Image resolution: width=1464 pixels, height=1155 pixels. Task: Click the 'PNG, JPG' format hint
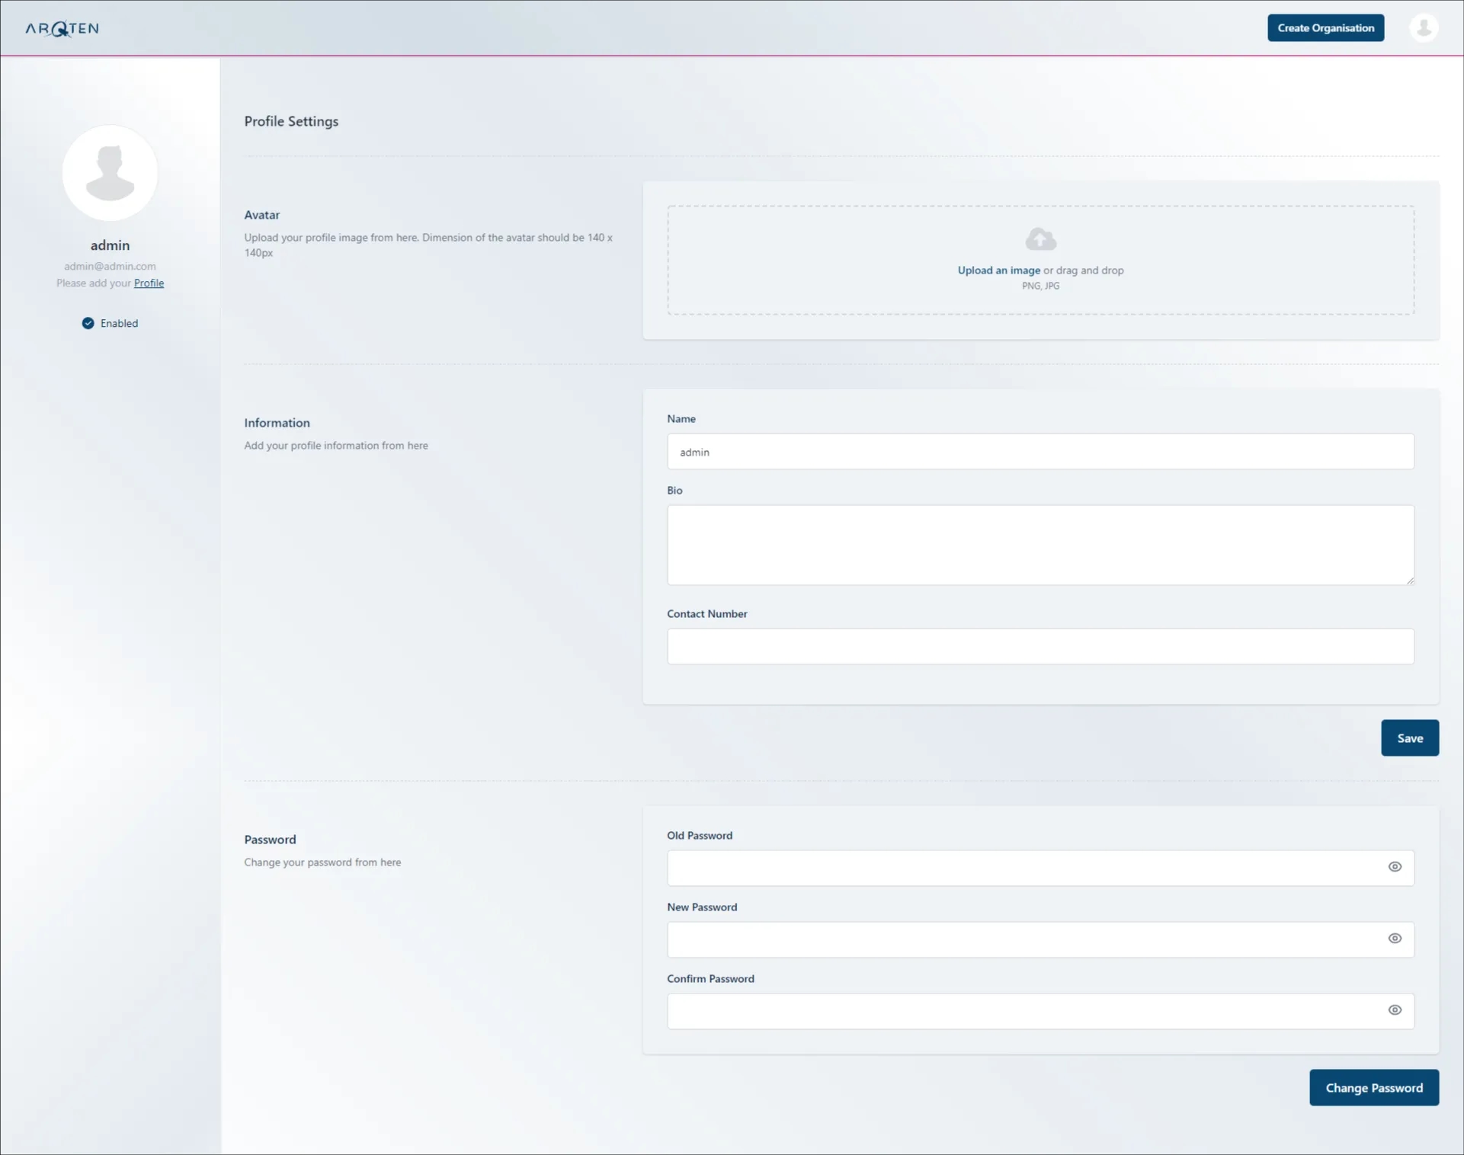pos(1040,286)
